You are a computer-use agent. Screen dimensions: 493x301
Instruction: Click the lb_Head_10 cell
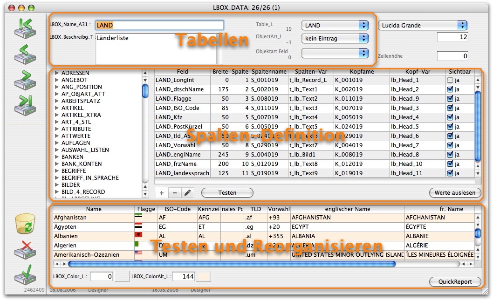click(418, 164)
